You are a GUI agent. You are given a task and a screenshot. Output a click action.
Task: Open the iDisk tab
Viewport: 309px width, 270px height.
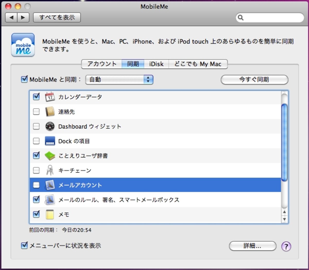[156, 64]
